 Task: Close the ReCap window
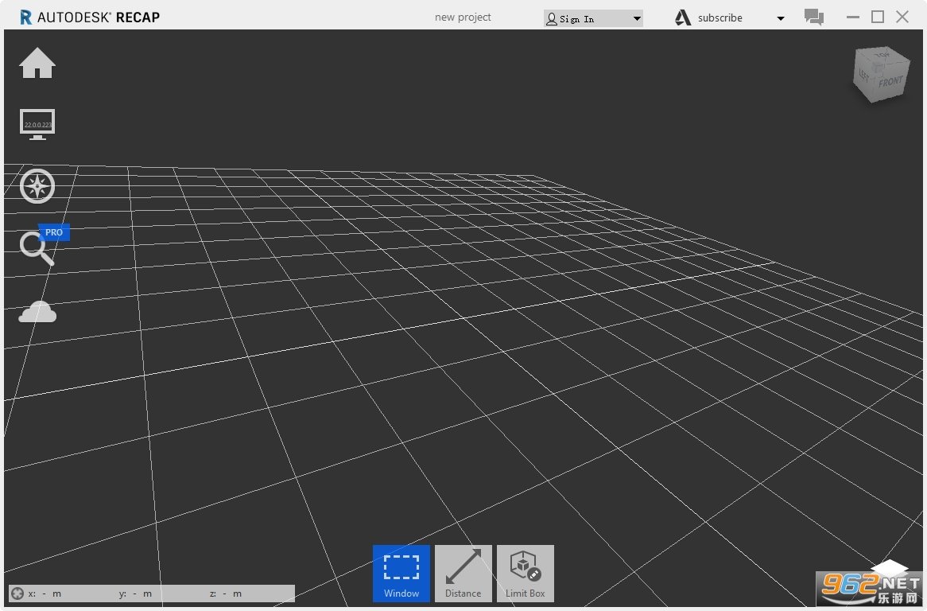902,18
